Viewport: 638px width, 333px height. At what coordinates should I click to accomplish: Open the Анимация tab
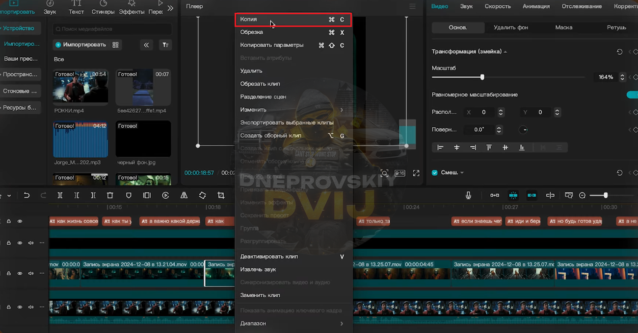pos(536,6)
